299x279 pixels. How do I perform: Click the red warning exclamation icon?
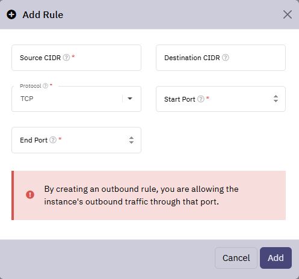click(x=30, y=194)
